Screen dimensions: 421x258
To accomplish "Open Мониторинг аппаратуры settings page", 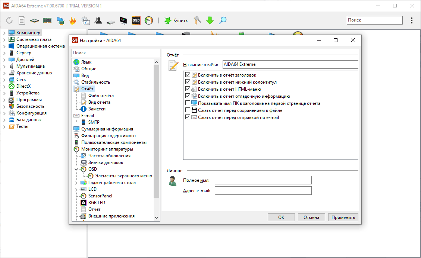I will click(107, 149).
